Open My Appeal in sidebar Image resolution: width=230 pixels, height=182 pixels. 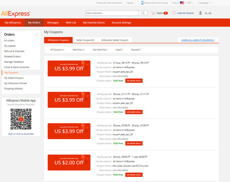click(10, 46)
